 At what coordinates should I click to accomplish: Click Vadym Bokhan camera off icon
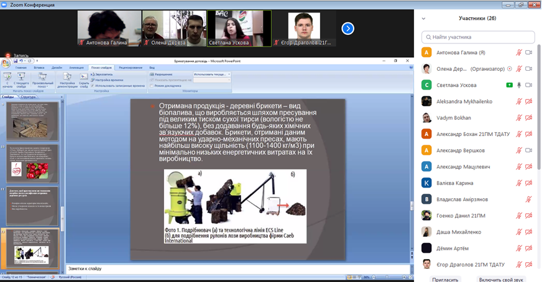pos(528,117)
